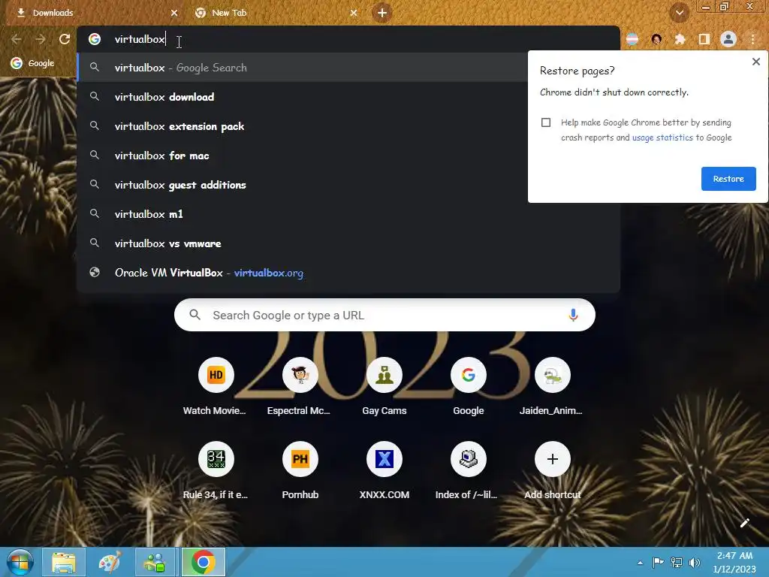Customize the page with the pencil icon
769x577 pixels.
point(744,523)
